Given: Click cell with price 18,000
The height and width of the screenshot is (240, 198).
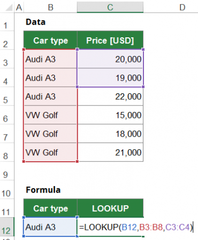Looking at the screenshot, I should point(110,134).
